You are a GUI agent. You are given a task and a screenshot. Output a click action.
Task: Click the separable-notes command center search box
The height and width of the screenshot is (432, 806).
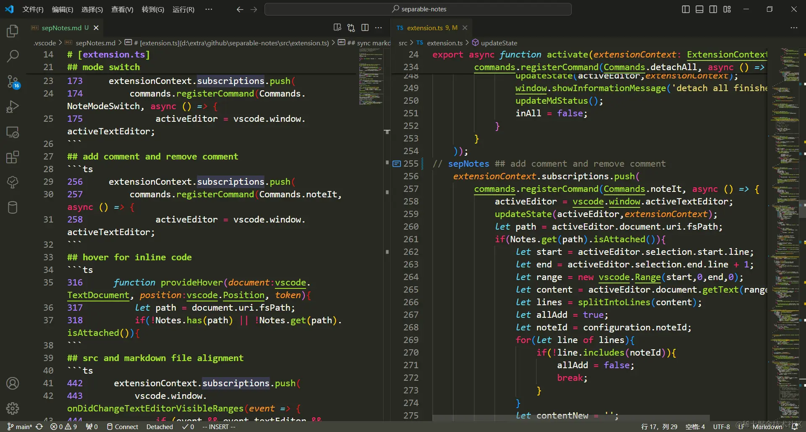click(x=418, y=9)
